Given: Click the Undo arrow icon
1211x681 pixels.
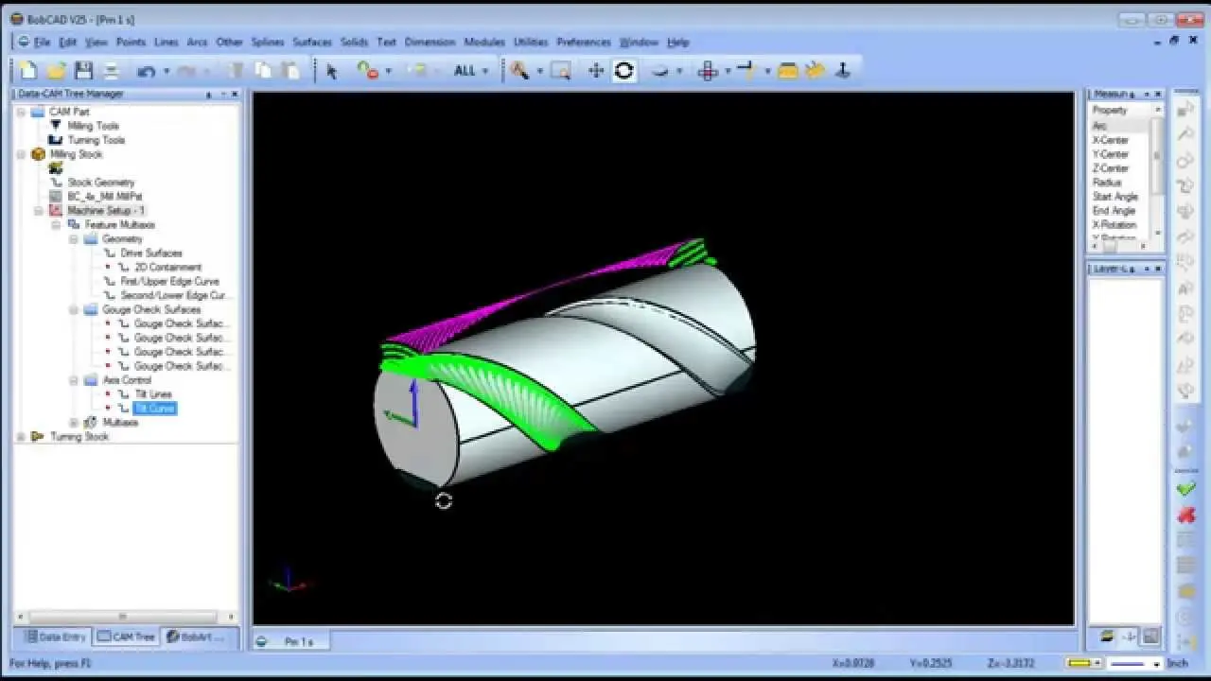Looking at the screenshot, I should tap(146, 71).
